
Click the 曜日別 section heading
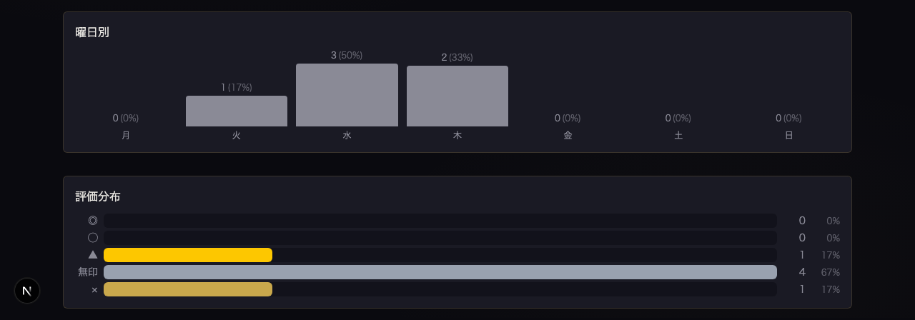(x=92, y=32)
